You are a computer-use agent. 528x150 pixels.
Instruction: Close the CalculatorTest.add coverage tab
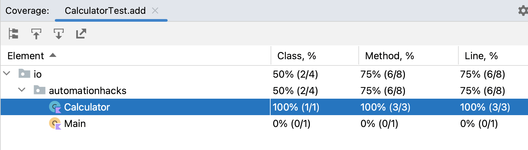point(155,11)
